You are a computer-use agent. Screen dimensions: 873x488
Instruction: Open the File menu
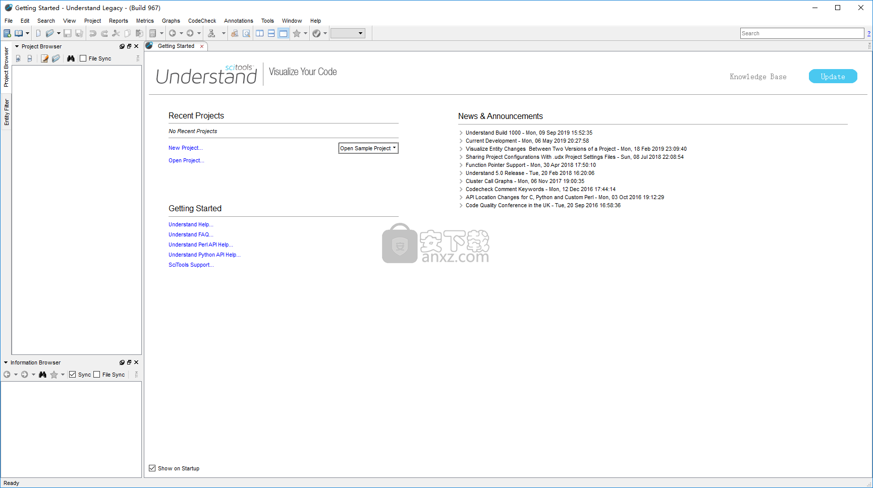click(9, 21)
